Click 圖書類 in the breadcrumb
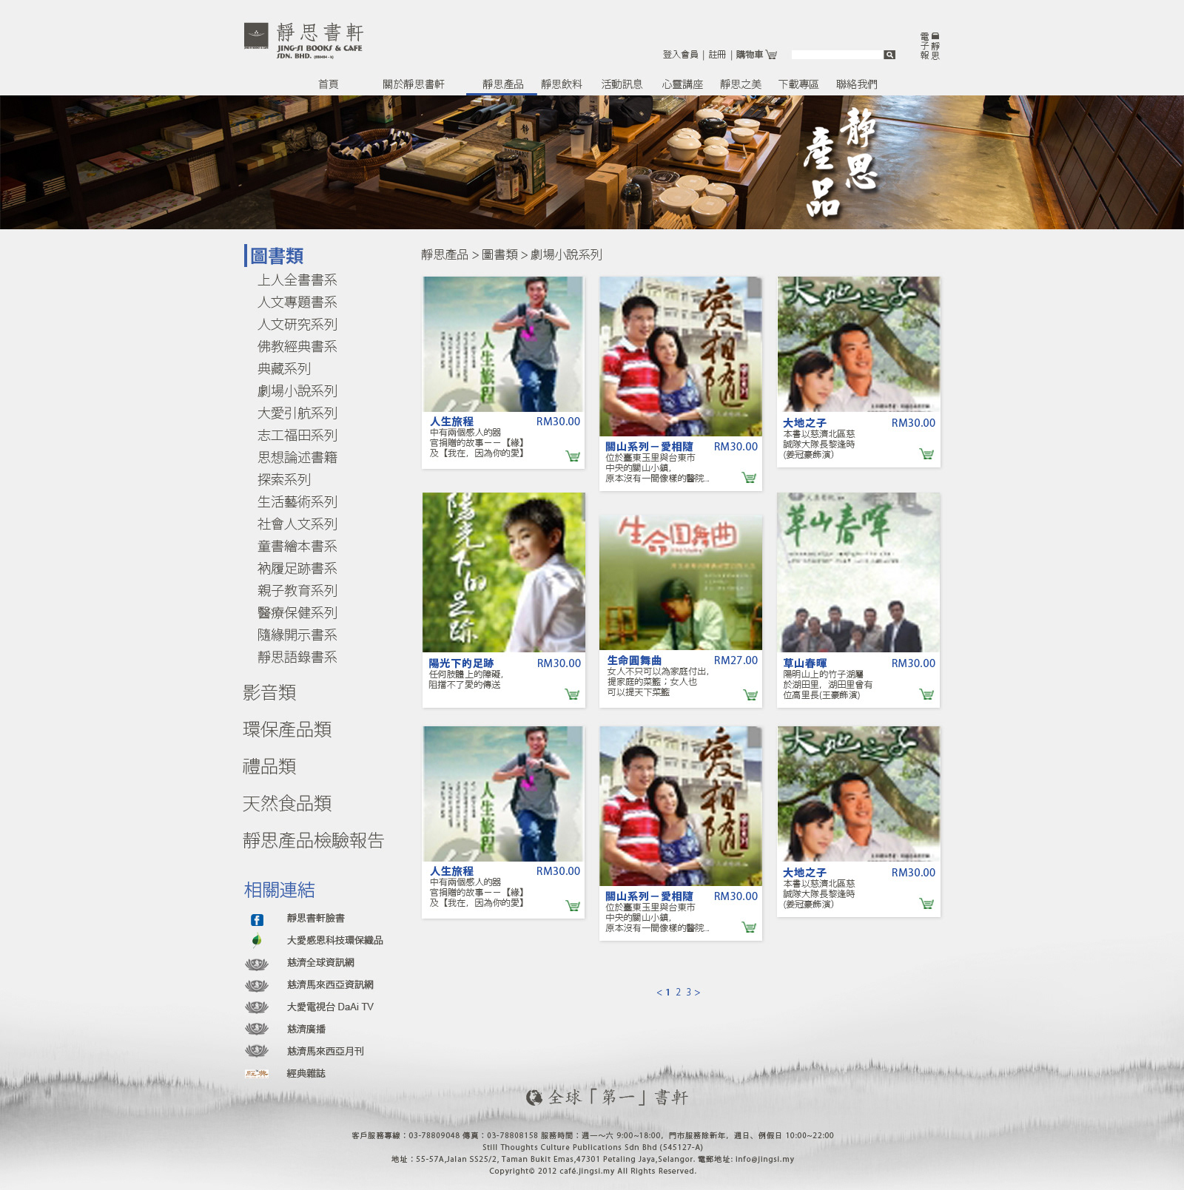The height and width of the screenshot is (1190, 1184). [499, 255]
